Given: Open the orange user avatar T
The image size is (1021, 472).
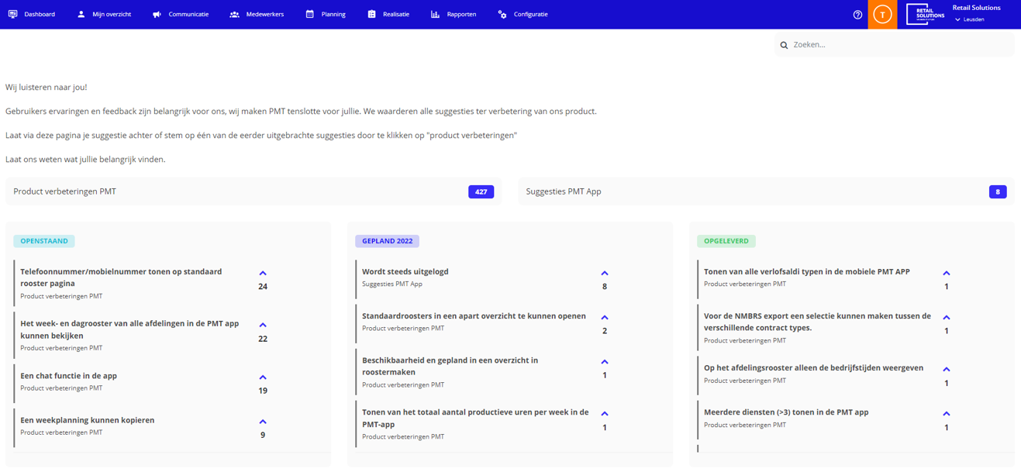Looking at the screenshot, I should point(882,15).
